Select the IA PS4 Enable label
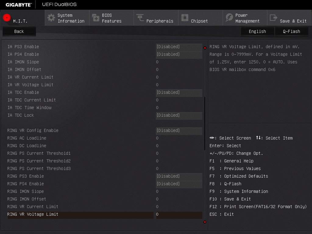312x234 pixels. 23,54
